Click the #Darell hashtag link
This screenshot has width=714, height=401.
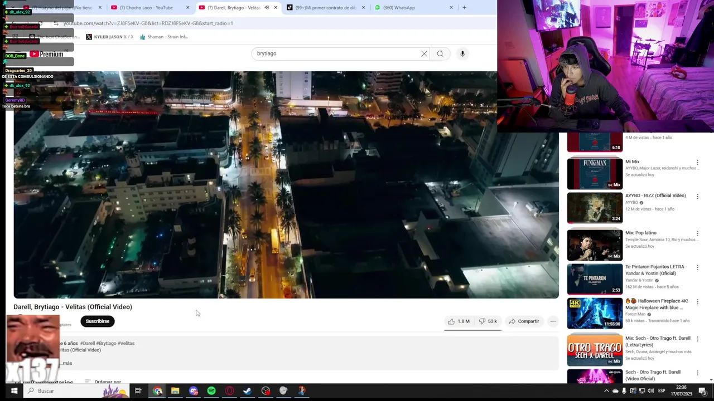point(88,344)
